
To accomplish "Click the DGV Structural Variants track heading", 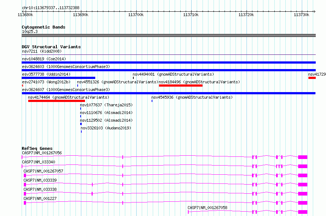I will pos(51,47).
